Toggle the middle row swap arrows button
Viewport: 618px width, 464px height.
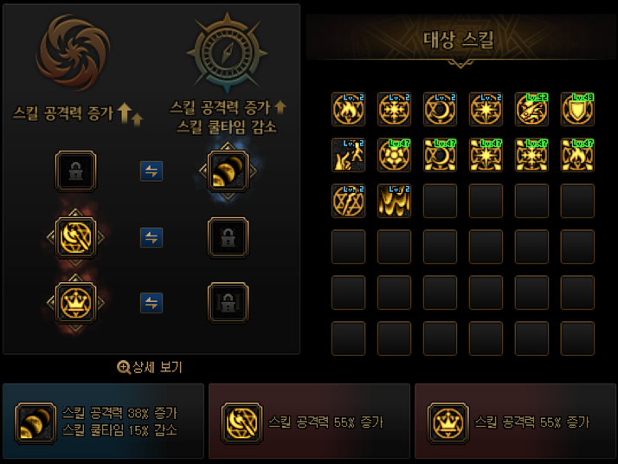click(151, 237)
